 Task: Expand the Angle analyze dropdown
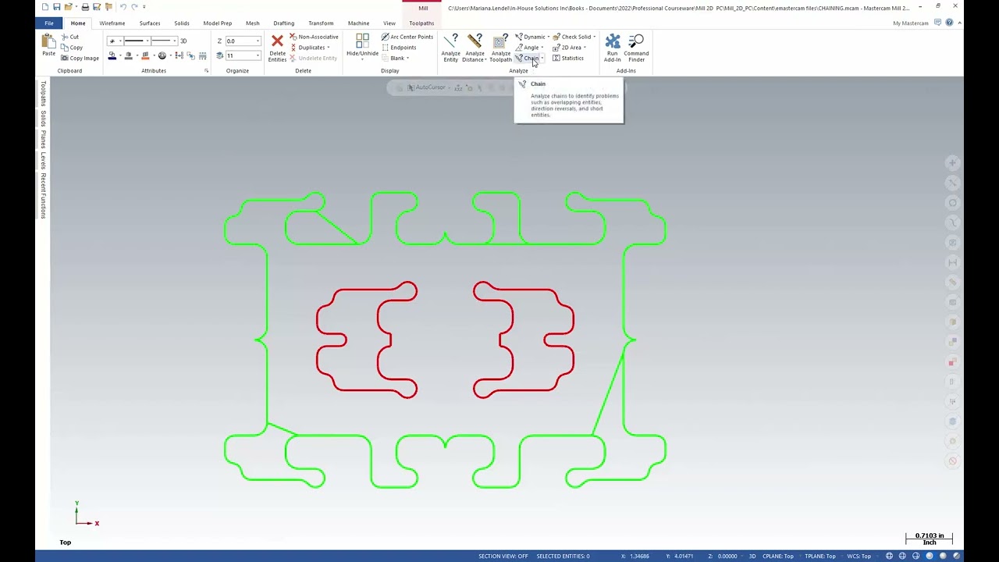pos(542,48)
